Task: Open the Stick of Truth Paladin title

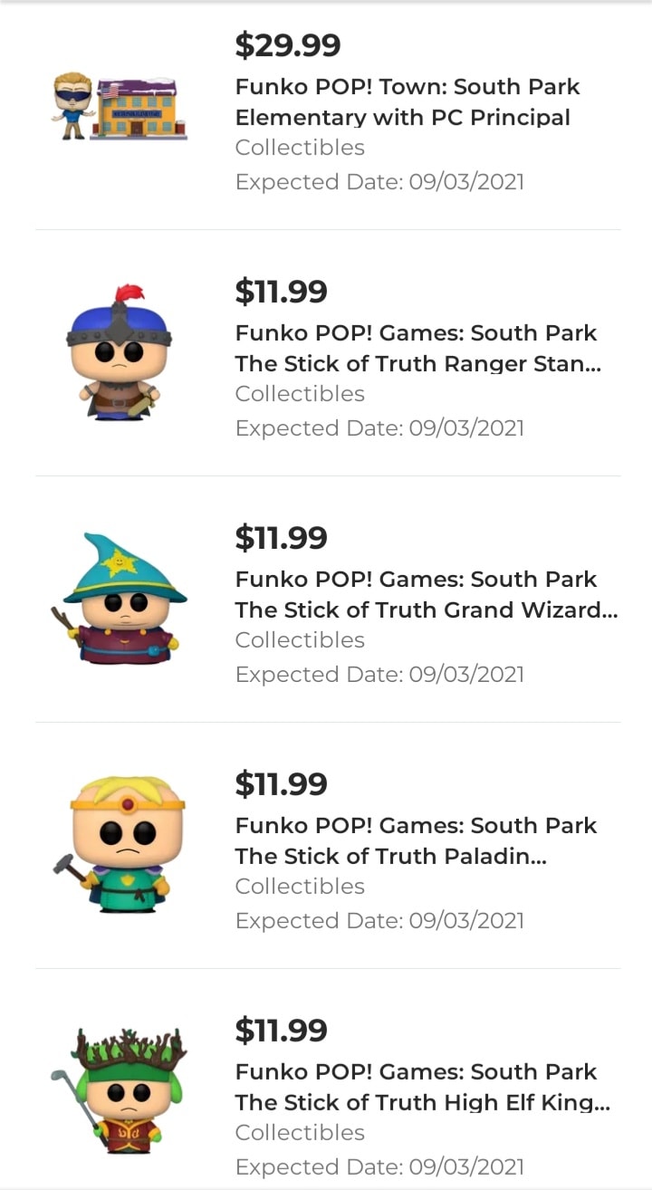Action: tap(416, 841)
